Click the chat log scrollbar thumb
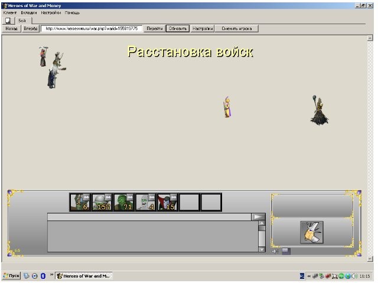This screenshot has width=378, height=283. click(262, 228)
